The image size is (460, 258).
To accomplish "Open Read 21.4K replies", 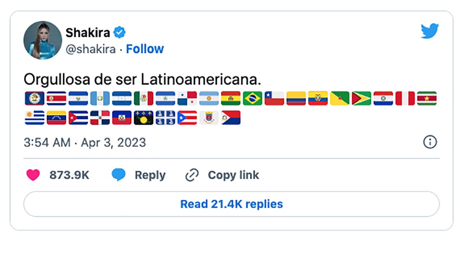I will point(231,204).
